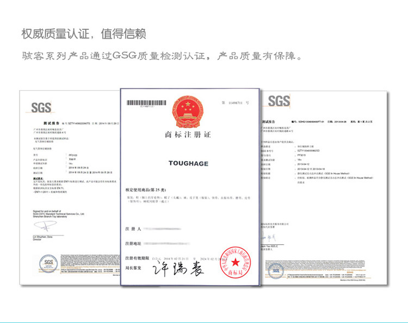This screenshot has height=323, width=408.
Task: Click the round SGS stamp on left report
Action: (48, 263)
